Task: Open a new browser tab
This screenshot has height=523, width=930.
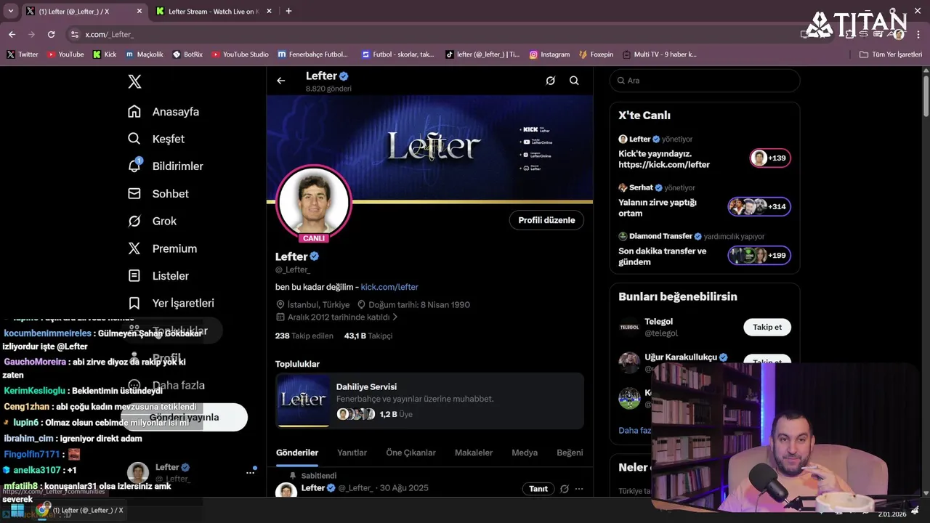Action: click(288, 11)
